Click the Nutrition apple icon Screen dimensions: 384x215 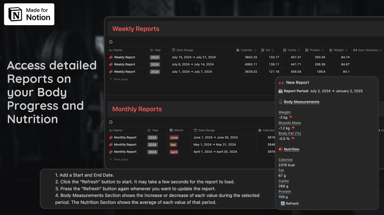(280, 149)
